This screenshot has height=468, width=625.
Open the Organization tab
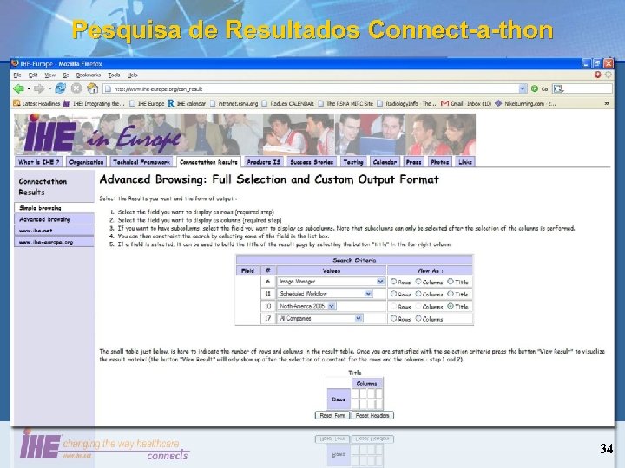[x=86, y=162]
